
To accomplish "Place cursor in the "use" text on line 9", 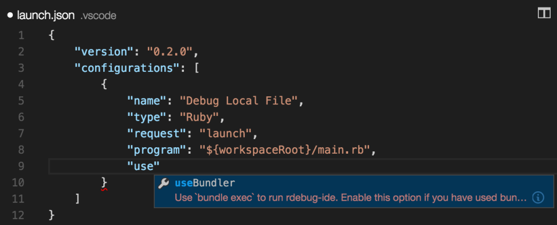I will 144,166.
